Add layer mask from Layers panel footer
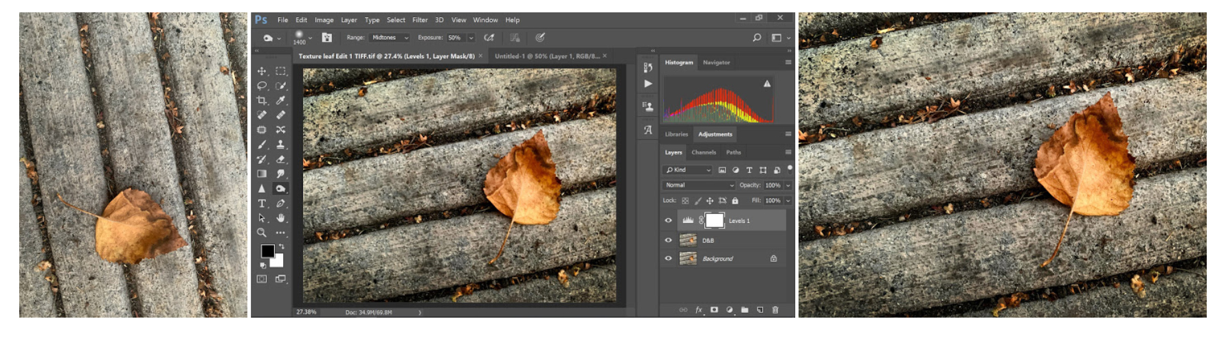 [x=714, y=310]
